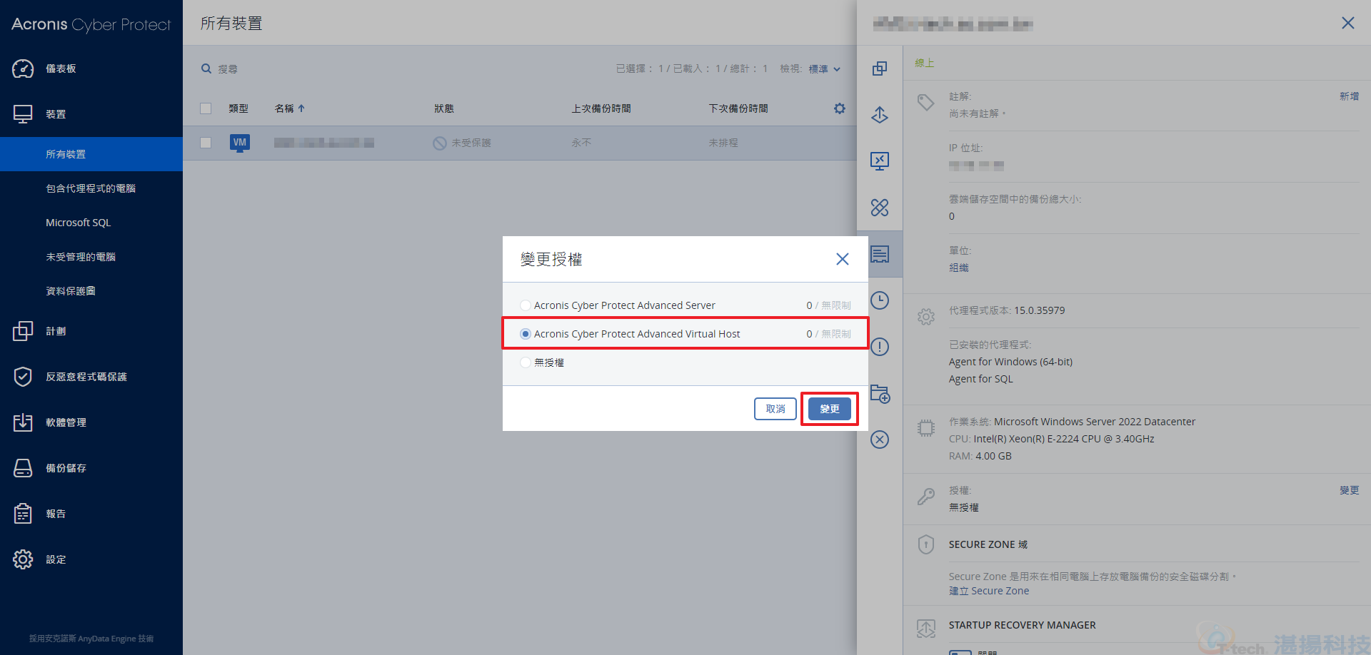Close the 變更授權 dialog
Screen dimensions: 1371x655
point(843,259)
